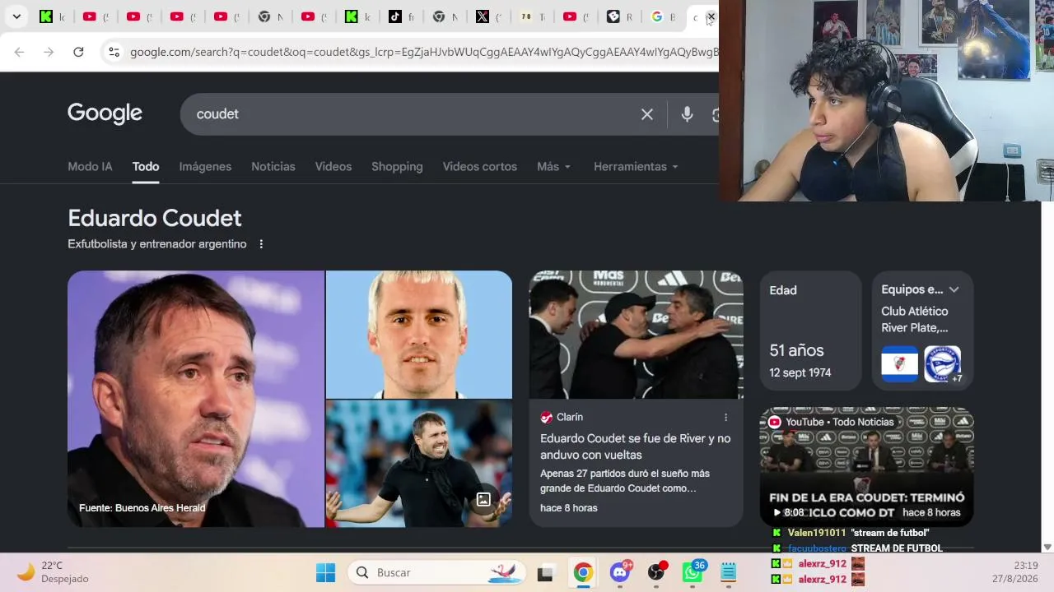This screenshot has height=592, width=1054.
Task: Click the image gallery icon on photo
Action: pyautogui.click(x=484, y=499)
